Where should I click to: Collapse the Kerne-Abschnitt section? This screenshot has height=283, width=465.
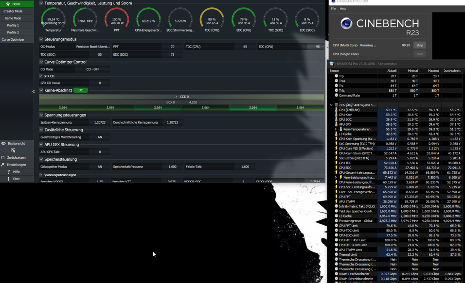tap(41, 90)
